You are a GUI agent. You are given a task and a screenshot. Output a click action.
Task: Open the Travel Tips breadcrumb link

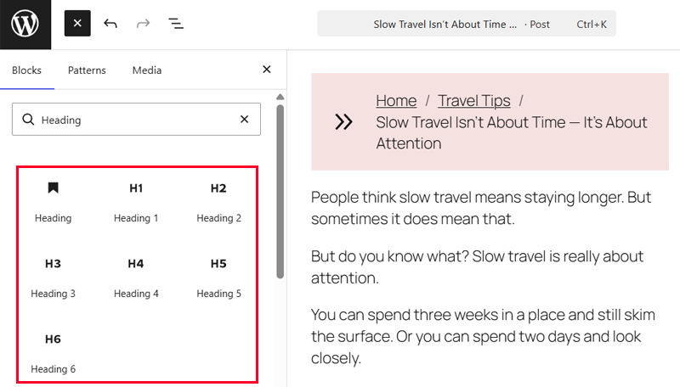coord(473,101)
